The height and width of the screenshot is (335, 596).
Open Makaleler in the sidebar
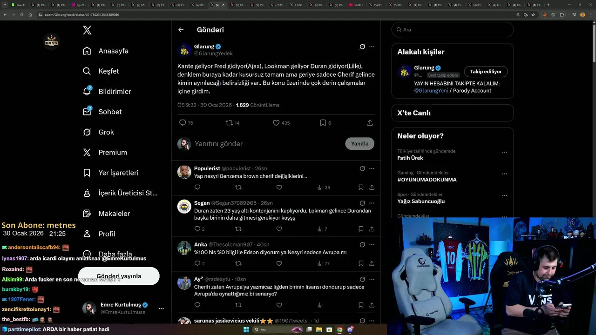pos(106,214)
